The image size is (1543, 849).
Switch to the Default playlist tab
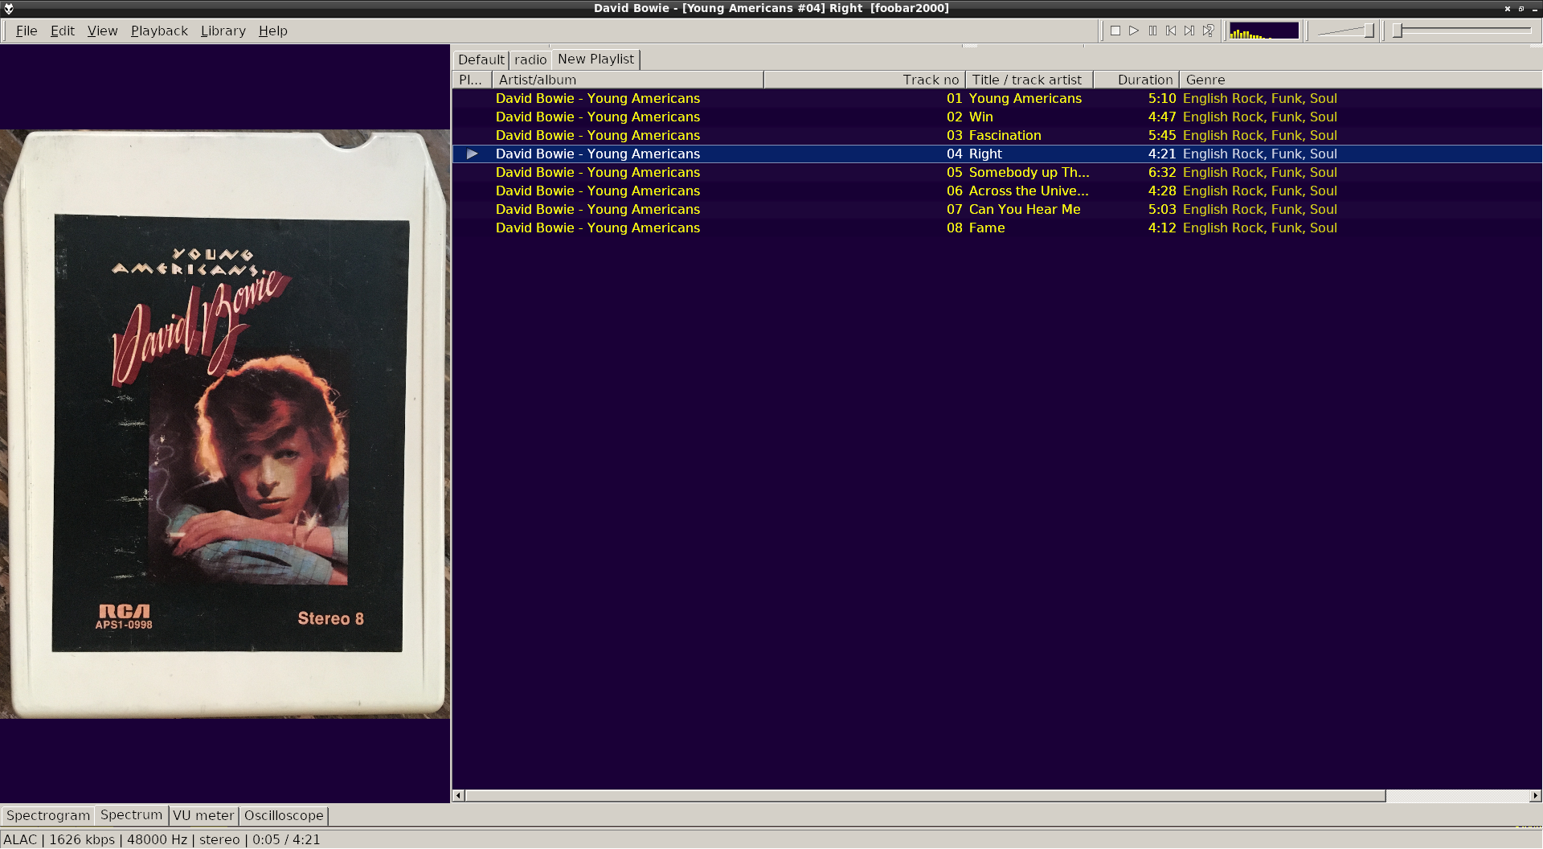pos(481,59)
